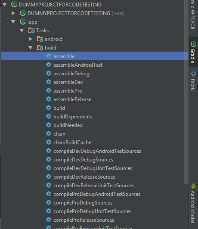Image resolution: width=198 pixels, height=229 pixels.
Task: Expand the android tasks folder
Action: click(31, 39)
